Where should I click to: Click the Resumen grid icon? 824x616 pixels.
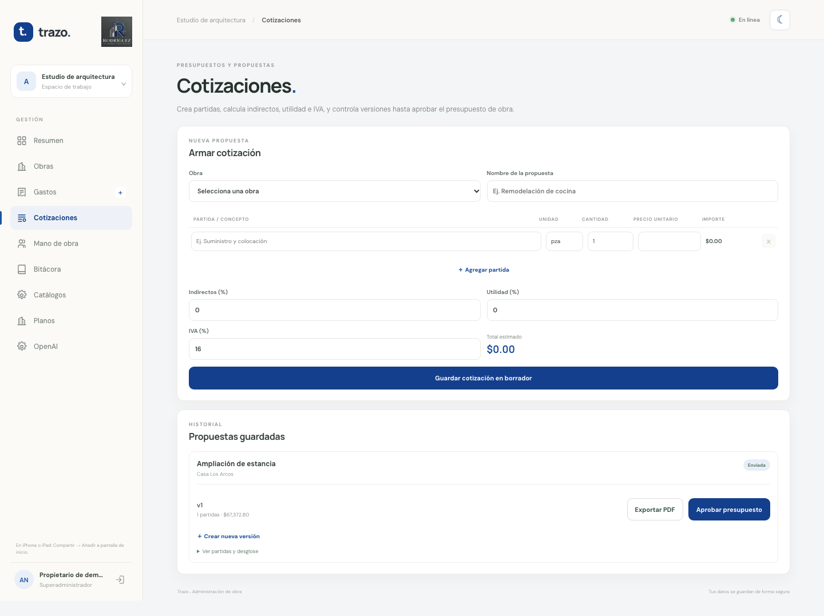22,141
